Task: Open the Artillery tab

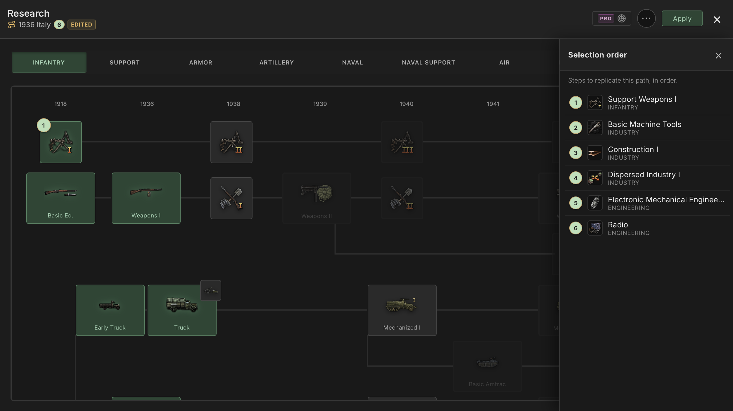Action: tap(277, 62)
